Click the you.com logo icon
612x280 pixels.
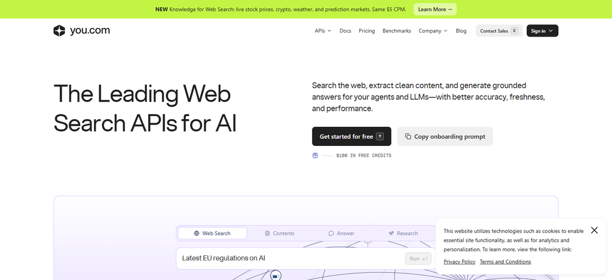tap(59, 31)
